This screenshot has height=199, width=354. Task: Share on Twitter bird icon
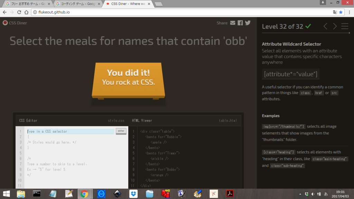(x=248, y=23)
